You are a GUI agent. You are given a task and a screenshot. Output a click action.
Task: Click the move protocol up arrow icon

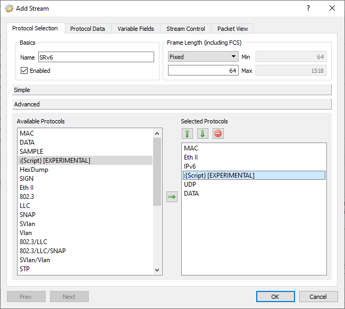pyautogui.click(x=187, y=133)
